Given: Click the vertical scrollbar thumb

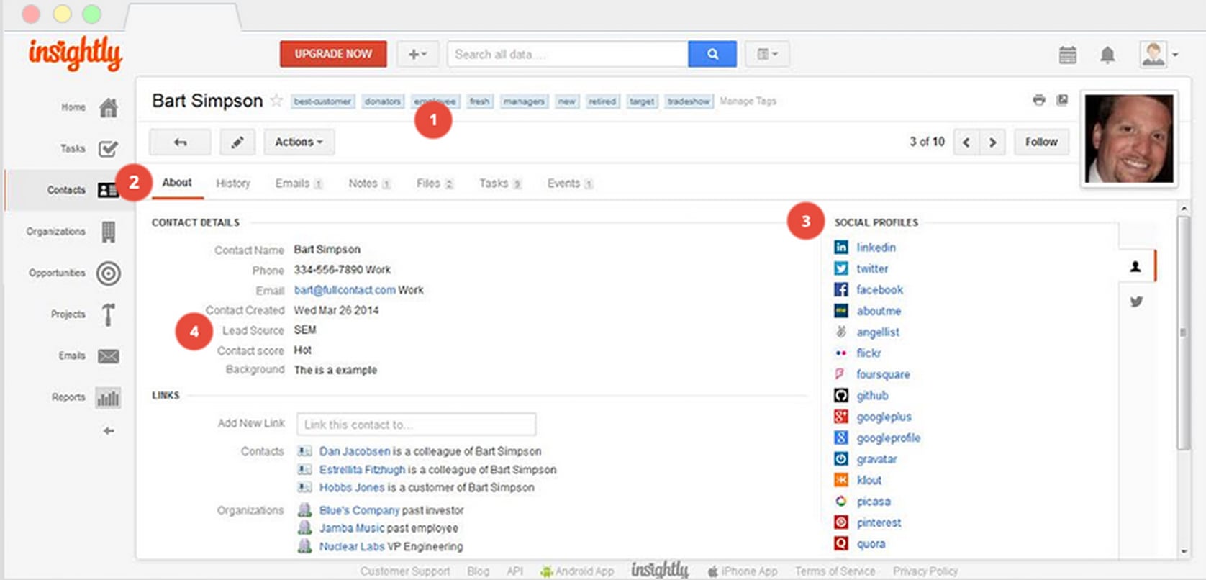Looking at the screenshot, I should pyautogui.click(x=1183, y=332).
